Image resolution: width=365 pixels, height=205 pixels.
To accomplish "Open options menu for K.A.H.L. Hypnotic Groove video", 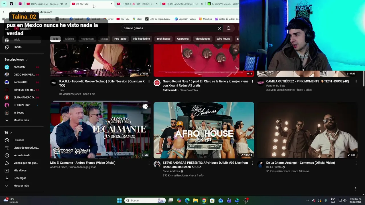I will (149, 82).
